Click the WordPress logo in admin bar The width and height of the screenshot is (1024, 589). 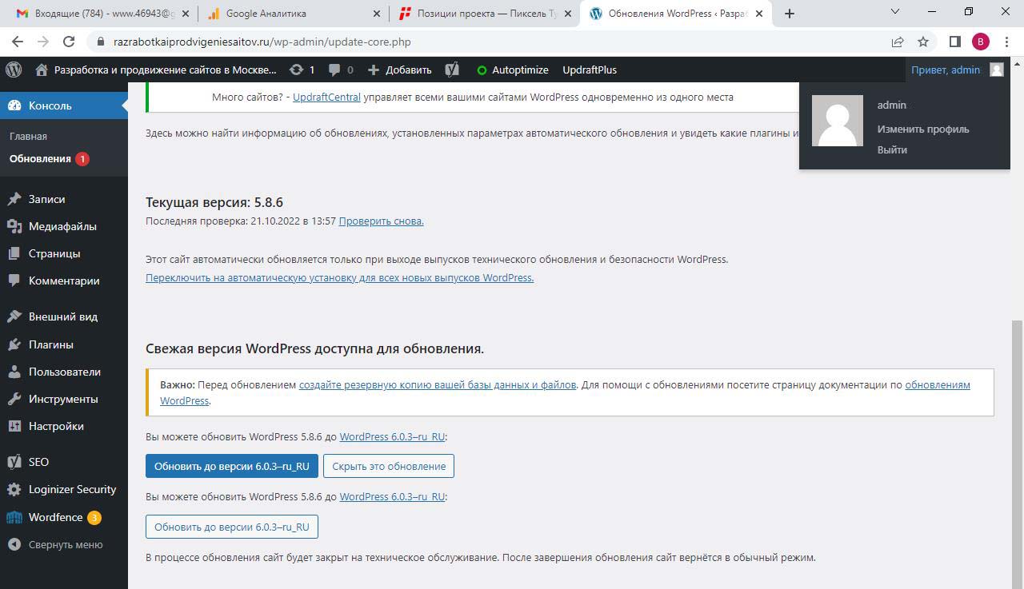point(14,70)
